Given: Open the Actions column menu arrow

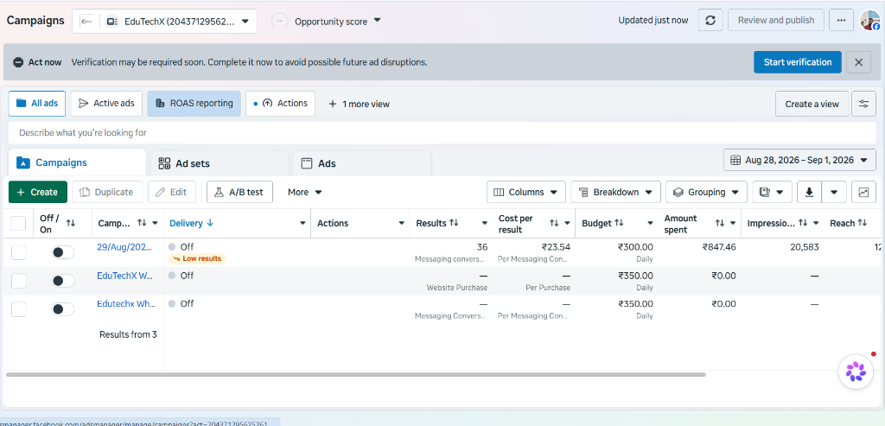Looking at the screenshot, I should pos(401,224).
